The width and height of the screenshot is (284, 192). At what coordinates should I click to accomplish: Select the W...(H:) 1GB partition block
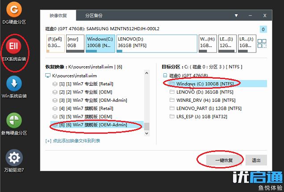tap(208, 44)
